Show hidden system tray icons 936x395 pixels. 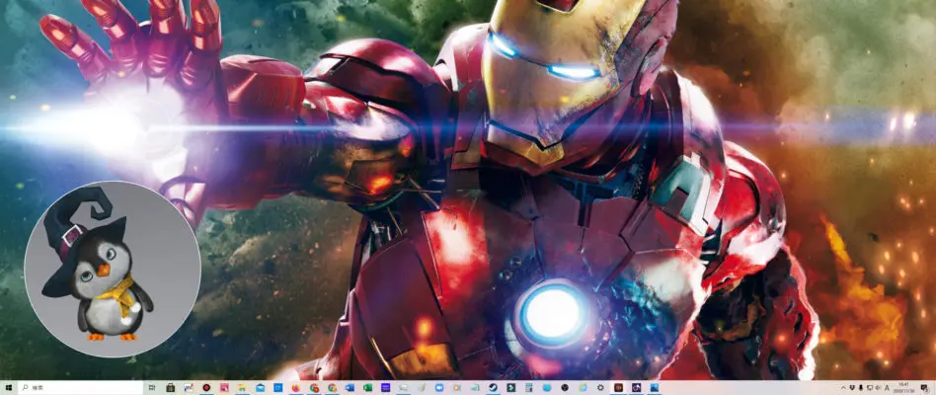(843, 388)
